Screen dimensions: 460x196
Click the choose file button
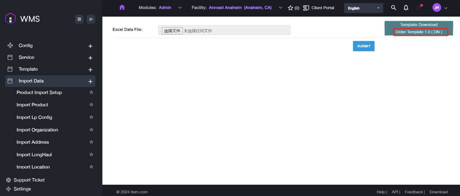172,31
